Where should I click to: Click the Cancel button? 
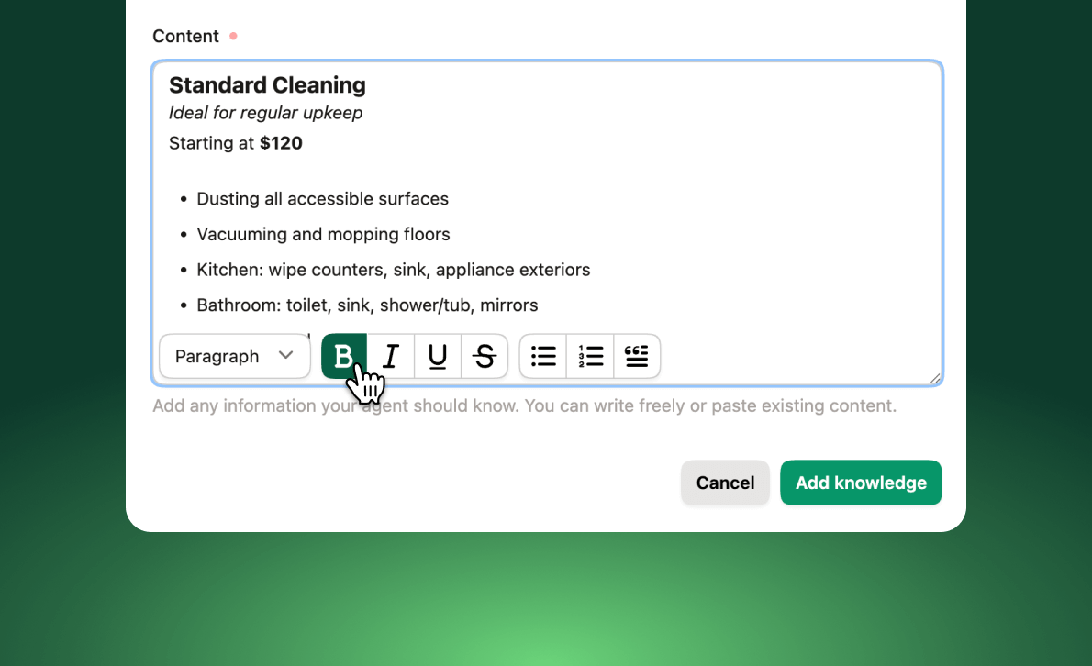tap(725, 483)
